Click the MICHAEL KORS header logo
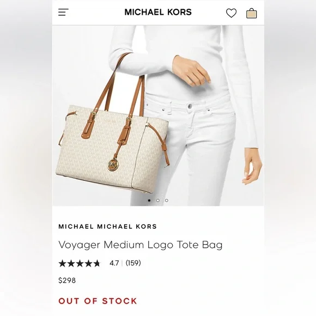The image size is (316, 316). pyautogui.click(x=158, y=12)
